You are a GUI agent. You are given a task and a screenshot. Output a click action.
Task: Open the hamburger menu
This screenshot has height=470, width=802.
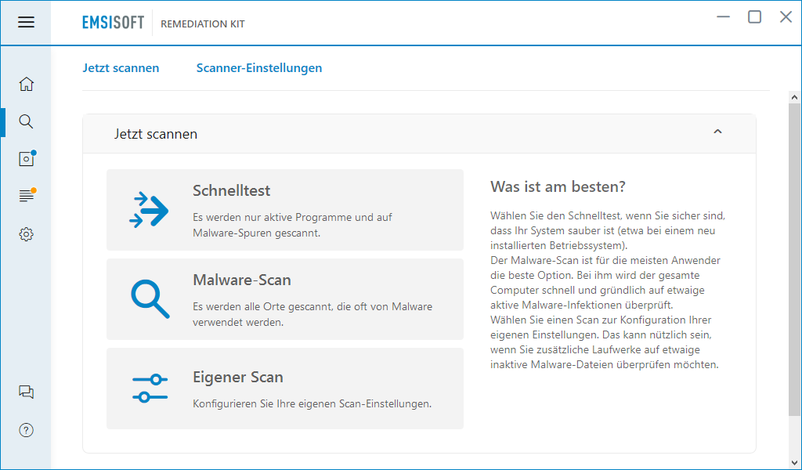click(26, 22)
